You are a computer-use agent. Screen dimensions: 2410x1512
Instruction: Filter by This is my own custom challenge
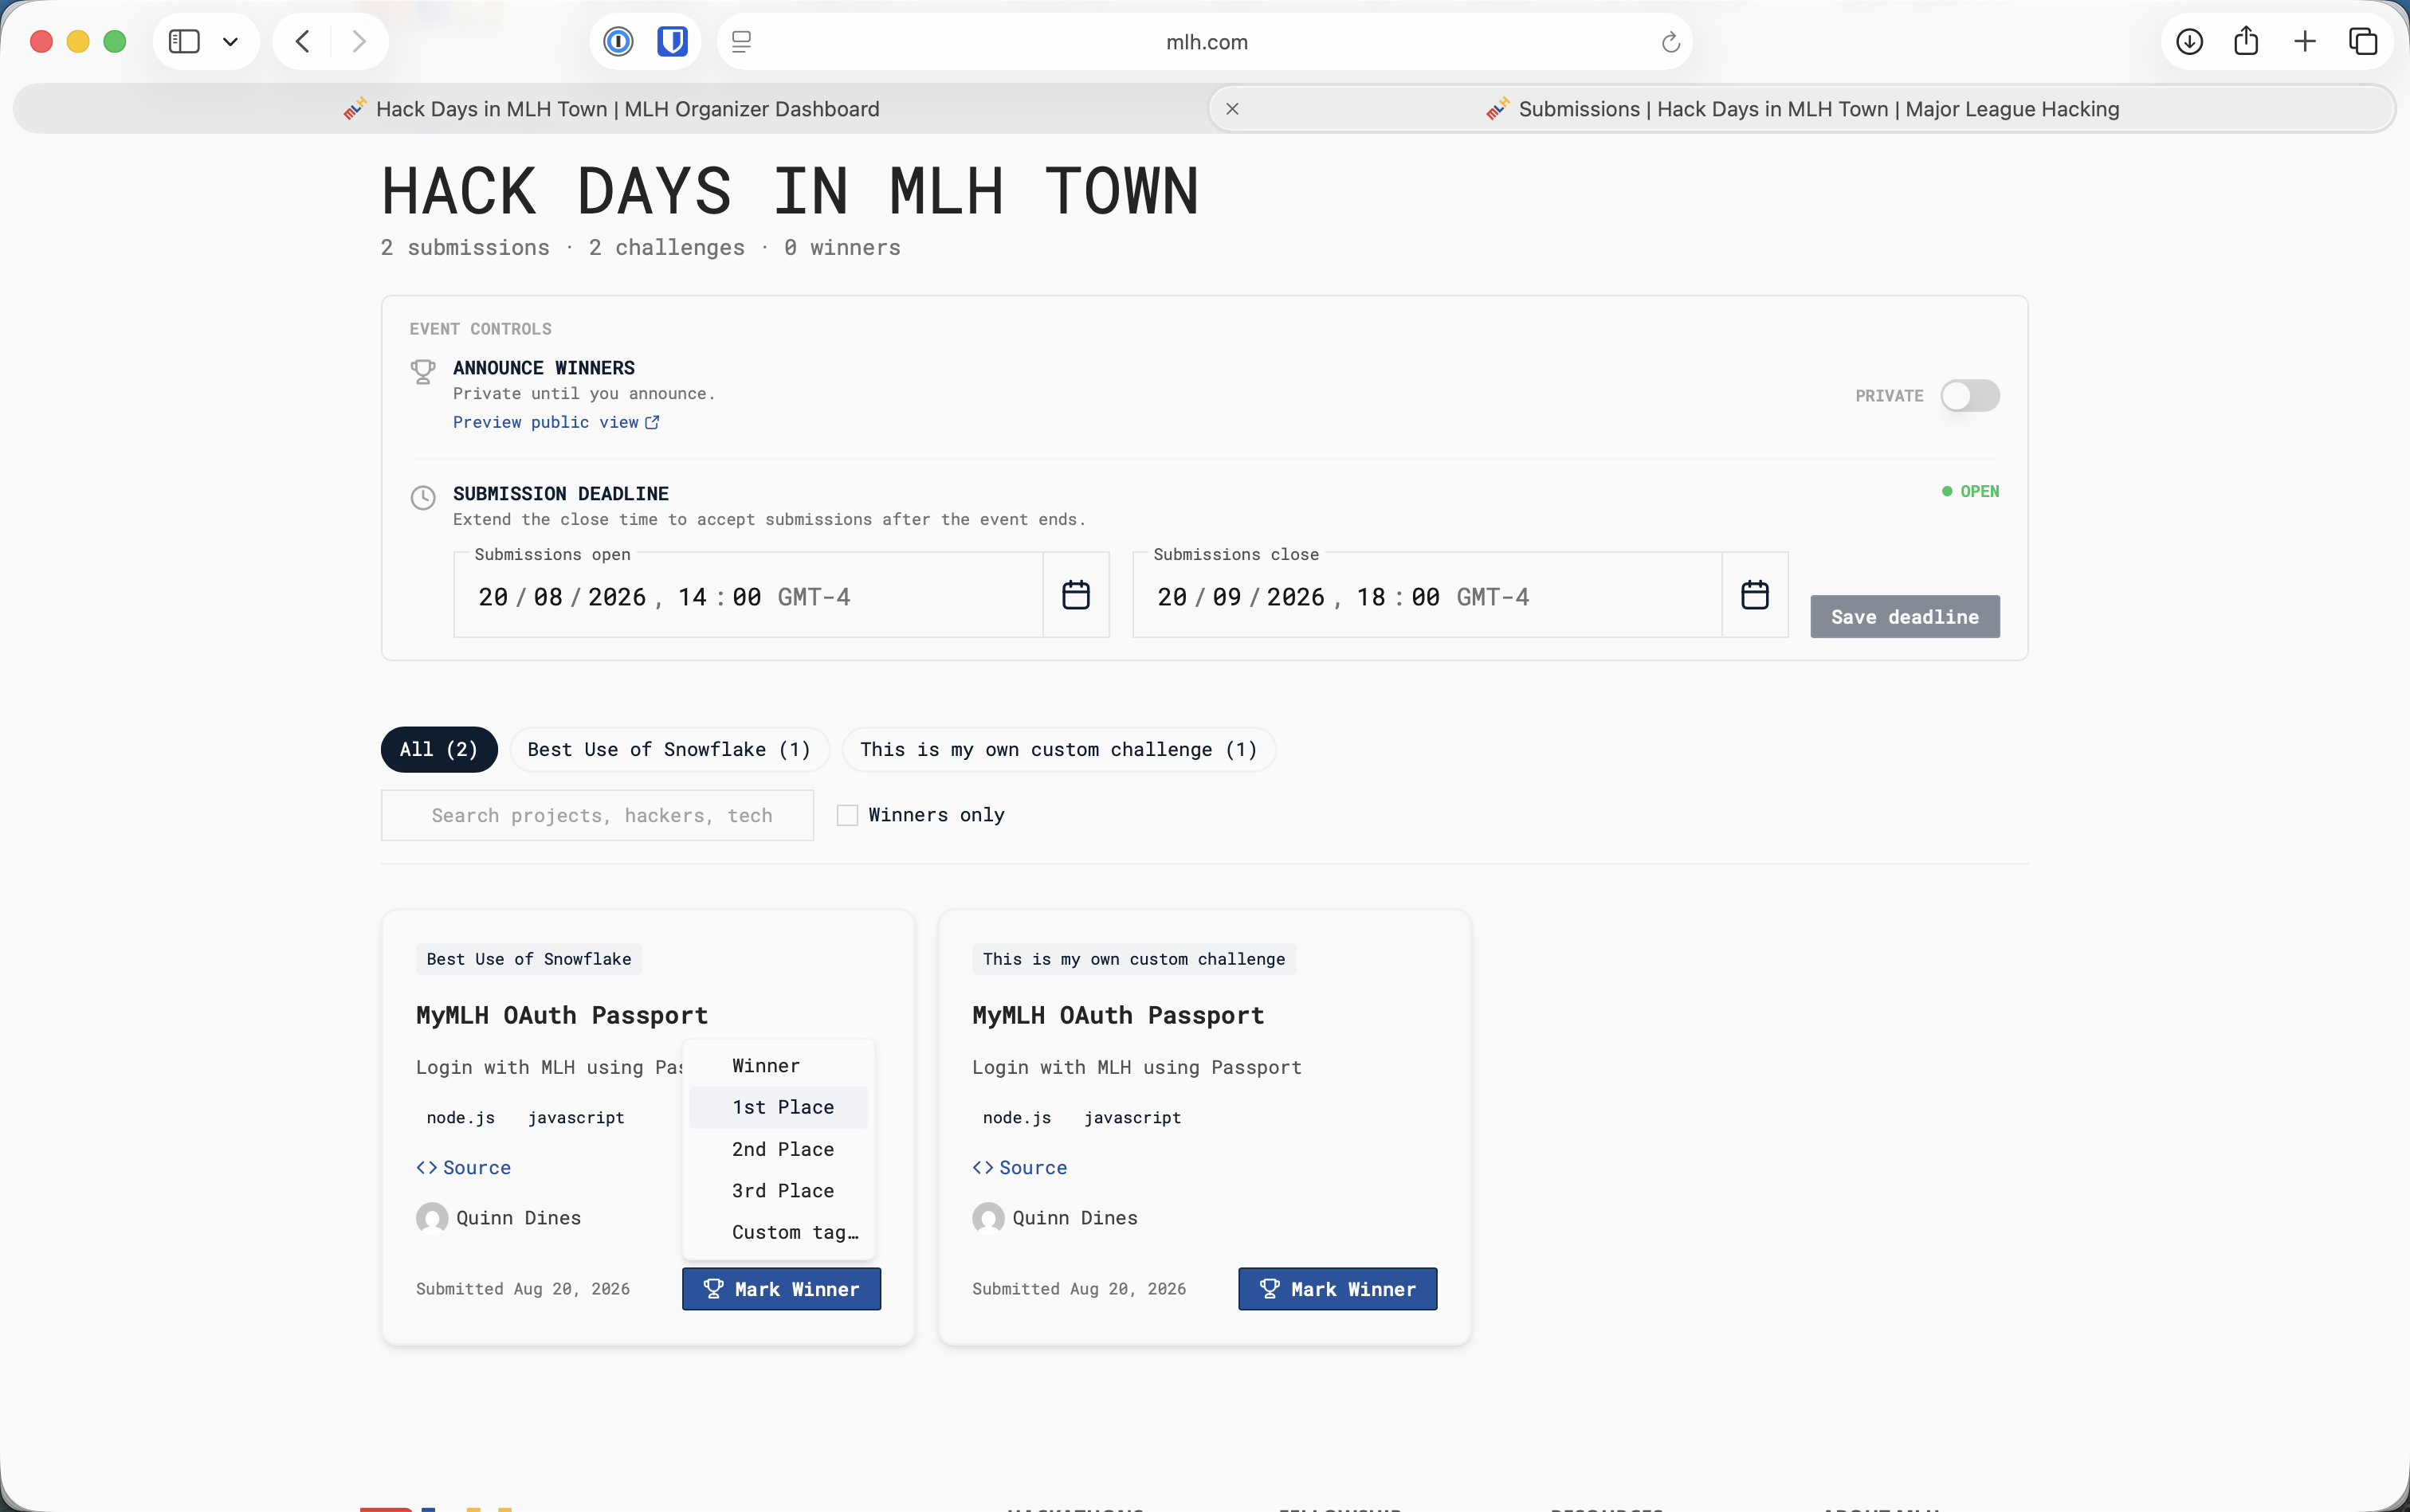coord(1058,750)
